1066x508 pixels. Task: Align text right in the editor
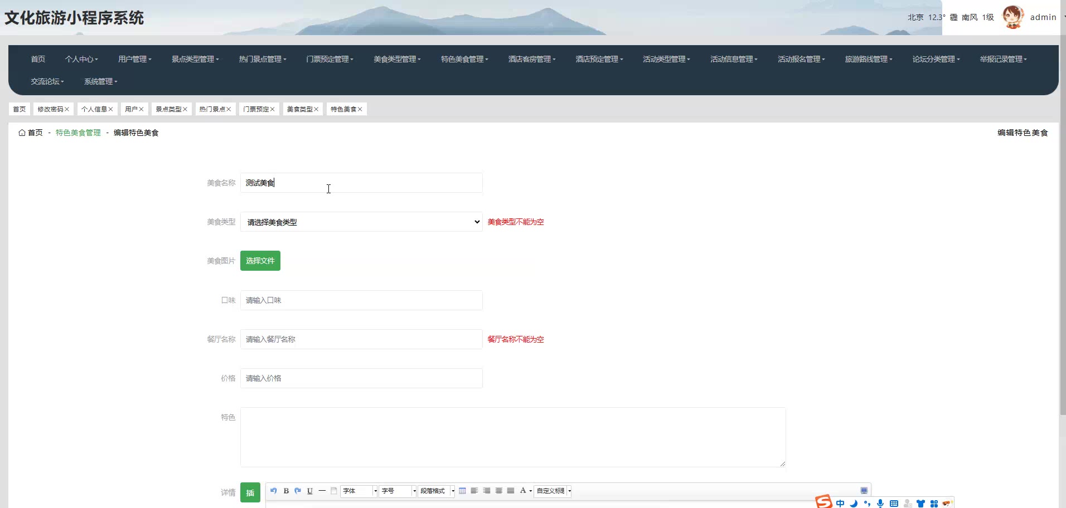(487, 491)
